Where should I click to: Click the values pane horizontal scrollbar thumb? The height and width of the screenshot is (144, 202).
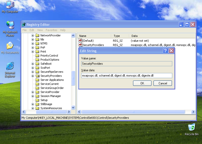[x=133, y=112]
